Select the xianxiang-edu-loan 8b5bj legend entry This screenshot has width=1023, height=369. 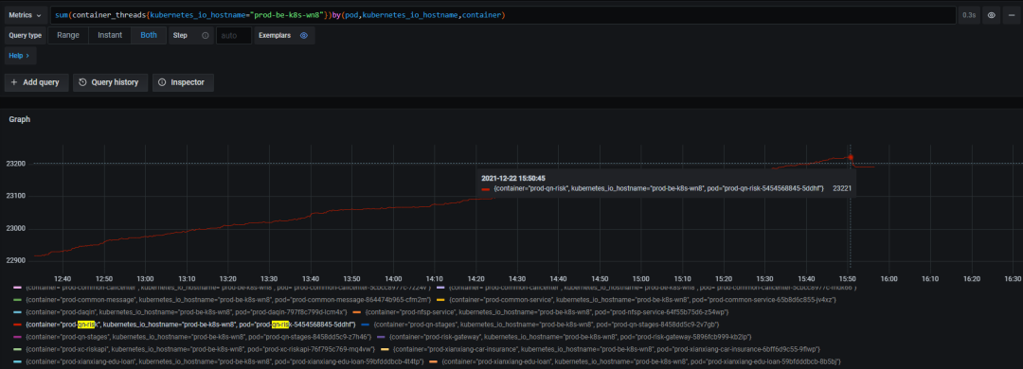(641, 361)
